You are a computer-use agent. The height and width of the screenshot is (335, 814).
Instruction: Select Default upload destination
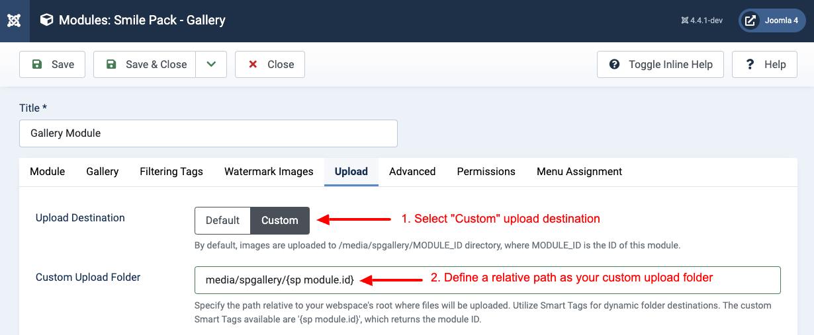tap(222, 221)
